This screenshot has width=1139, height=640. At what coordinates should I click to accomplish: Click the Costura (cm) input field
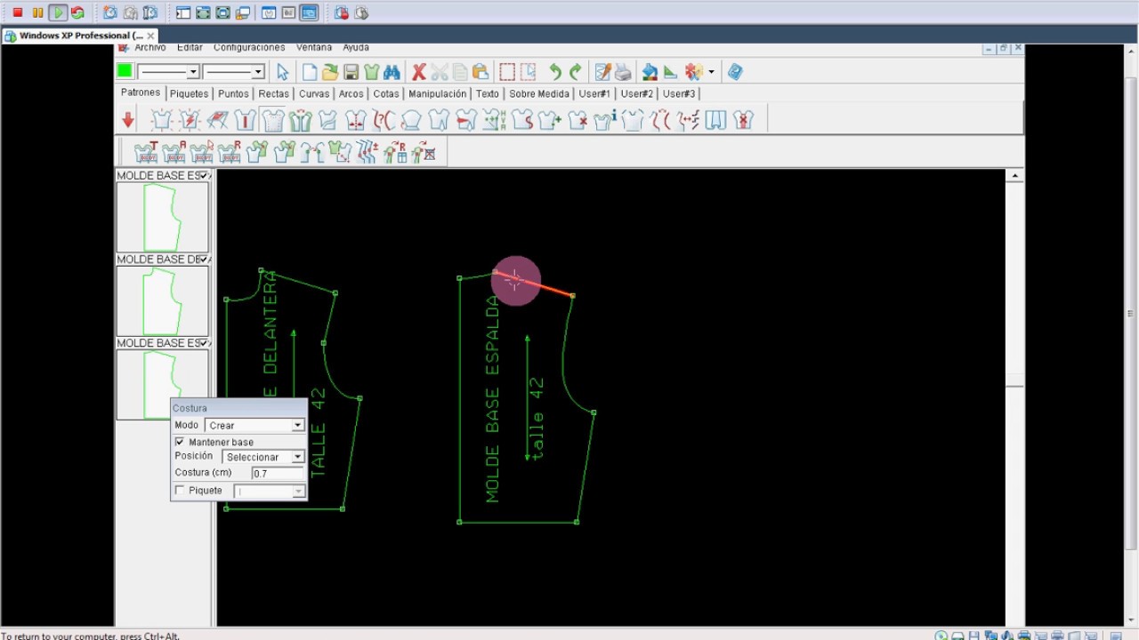pos(278,474)
